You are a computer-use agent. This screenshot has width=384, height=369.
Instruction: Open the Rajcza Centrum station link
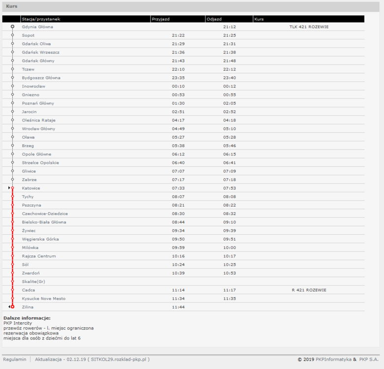[39, 256]
